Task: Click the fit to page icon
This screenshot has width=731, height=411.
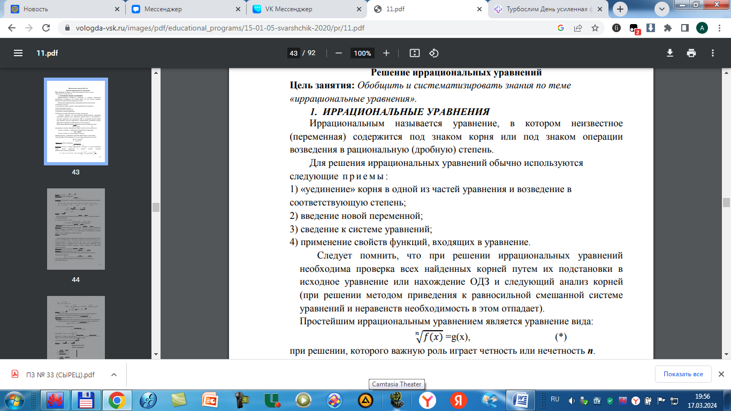Action: [x=414, y=53]
